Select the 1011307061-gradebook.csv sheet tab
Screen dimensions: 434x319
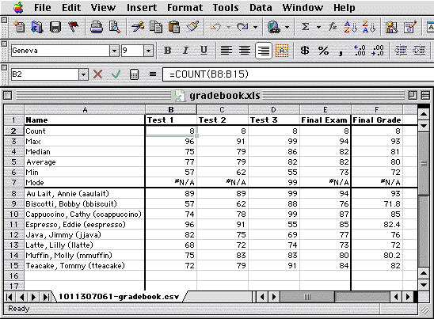[119, 297]
